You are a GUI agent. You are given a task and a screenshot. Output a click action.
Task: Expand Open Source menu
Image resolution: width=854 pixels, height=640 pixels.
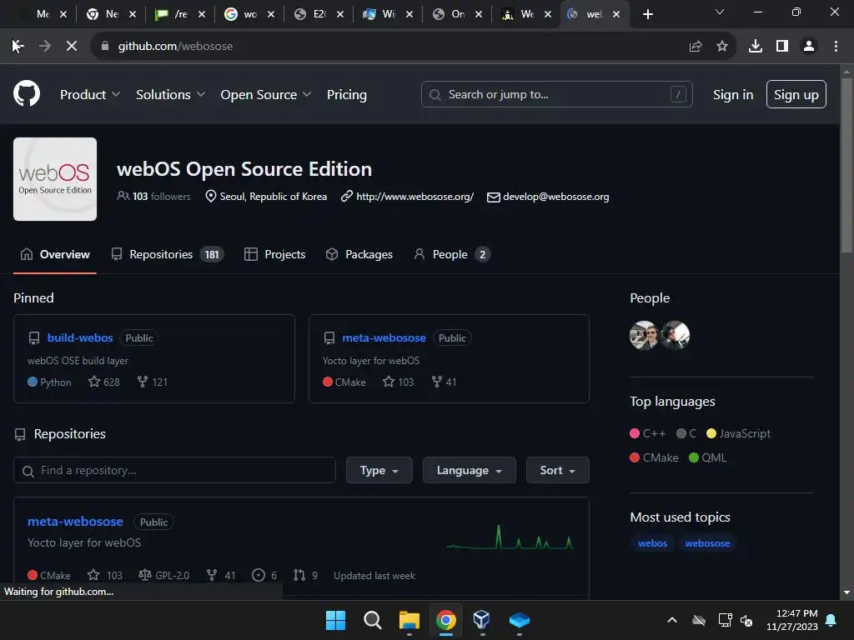pyautogui.click(x=266, y=95)
